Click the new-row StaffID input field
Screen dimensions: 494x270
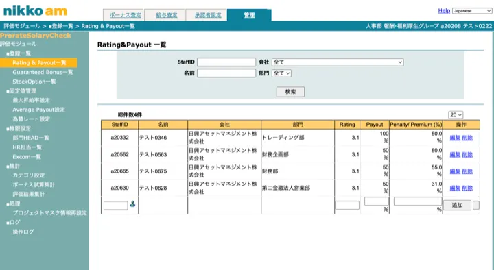(x=116, y=206)
